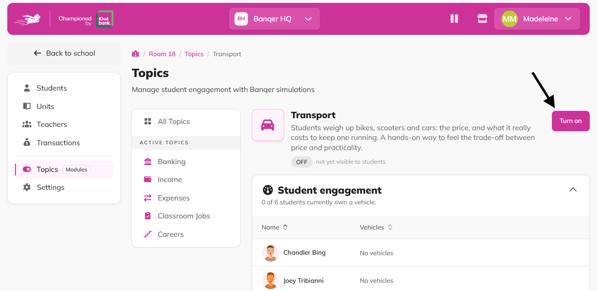Select the Income topic
The height and width of the screenshot is (291, 598).
[x=186, y=180]
